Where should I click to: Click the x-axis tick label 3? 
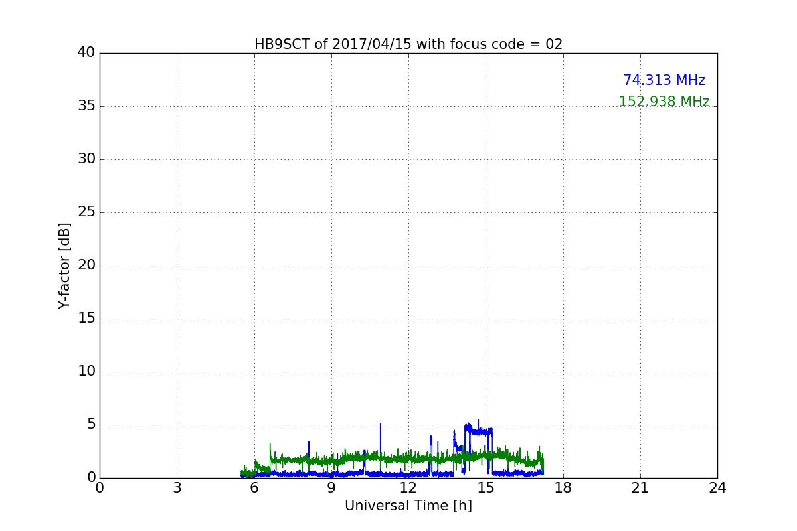pos(177,488)
